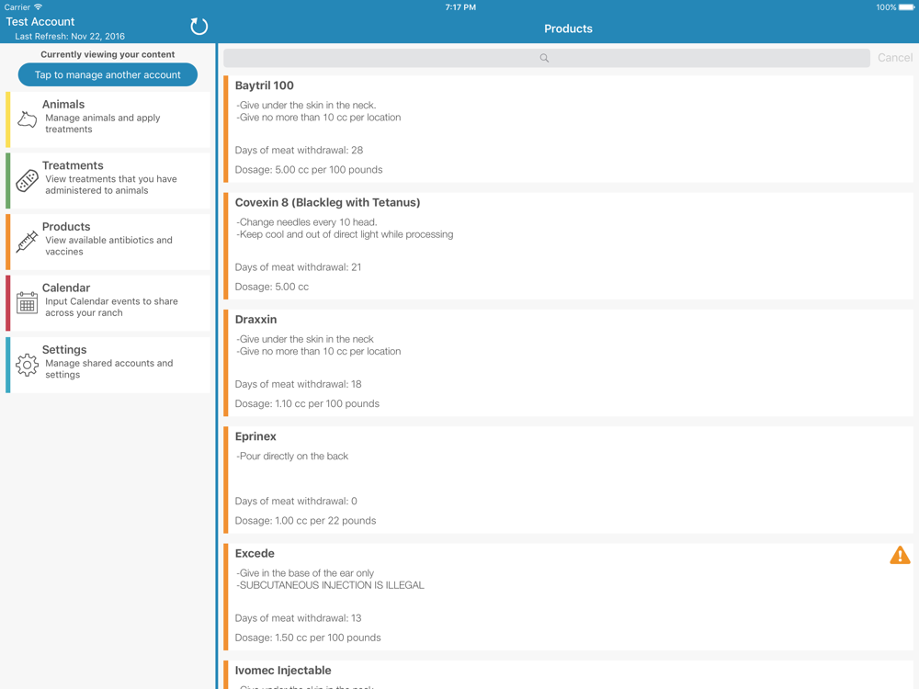Select the Products menu section

tap(108, 242)
